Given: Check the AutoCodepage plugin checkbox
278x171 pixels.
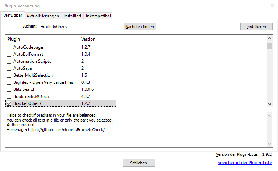Looking at the screenshot, I should coord(9,47).
